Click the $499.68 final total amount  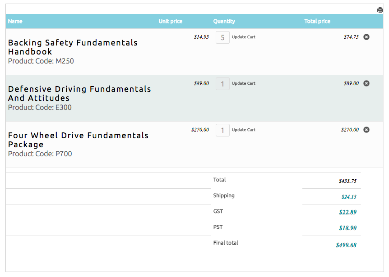346,245
